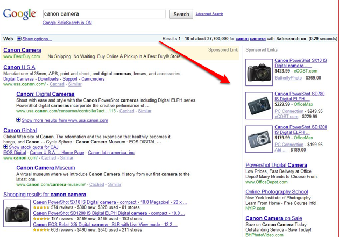Click the search box containing canon camera

point(104,14)
